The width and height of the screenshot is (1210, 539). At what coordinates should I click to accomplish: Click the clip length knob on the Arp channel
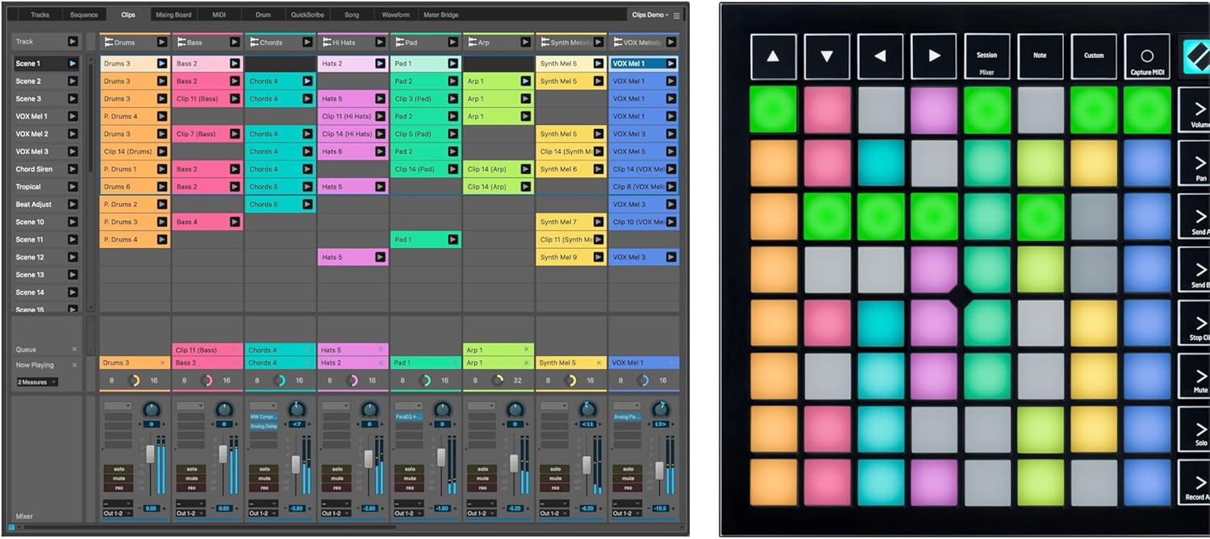click(x=498, y=380)
